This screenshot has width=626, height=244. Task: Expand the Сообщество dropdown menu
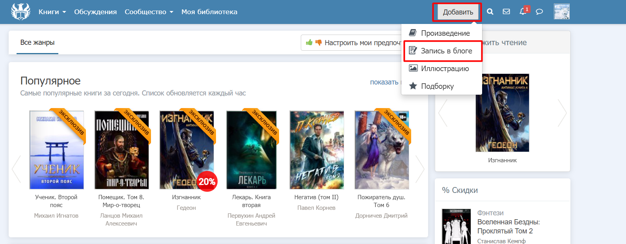[x=149, y=12]
